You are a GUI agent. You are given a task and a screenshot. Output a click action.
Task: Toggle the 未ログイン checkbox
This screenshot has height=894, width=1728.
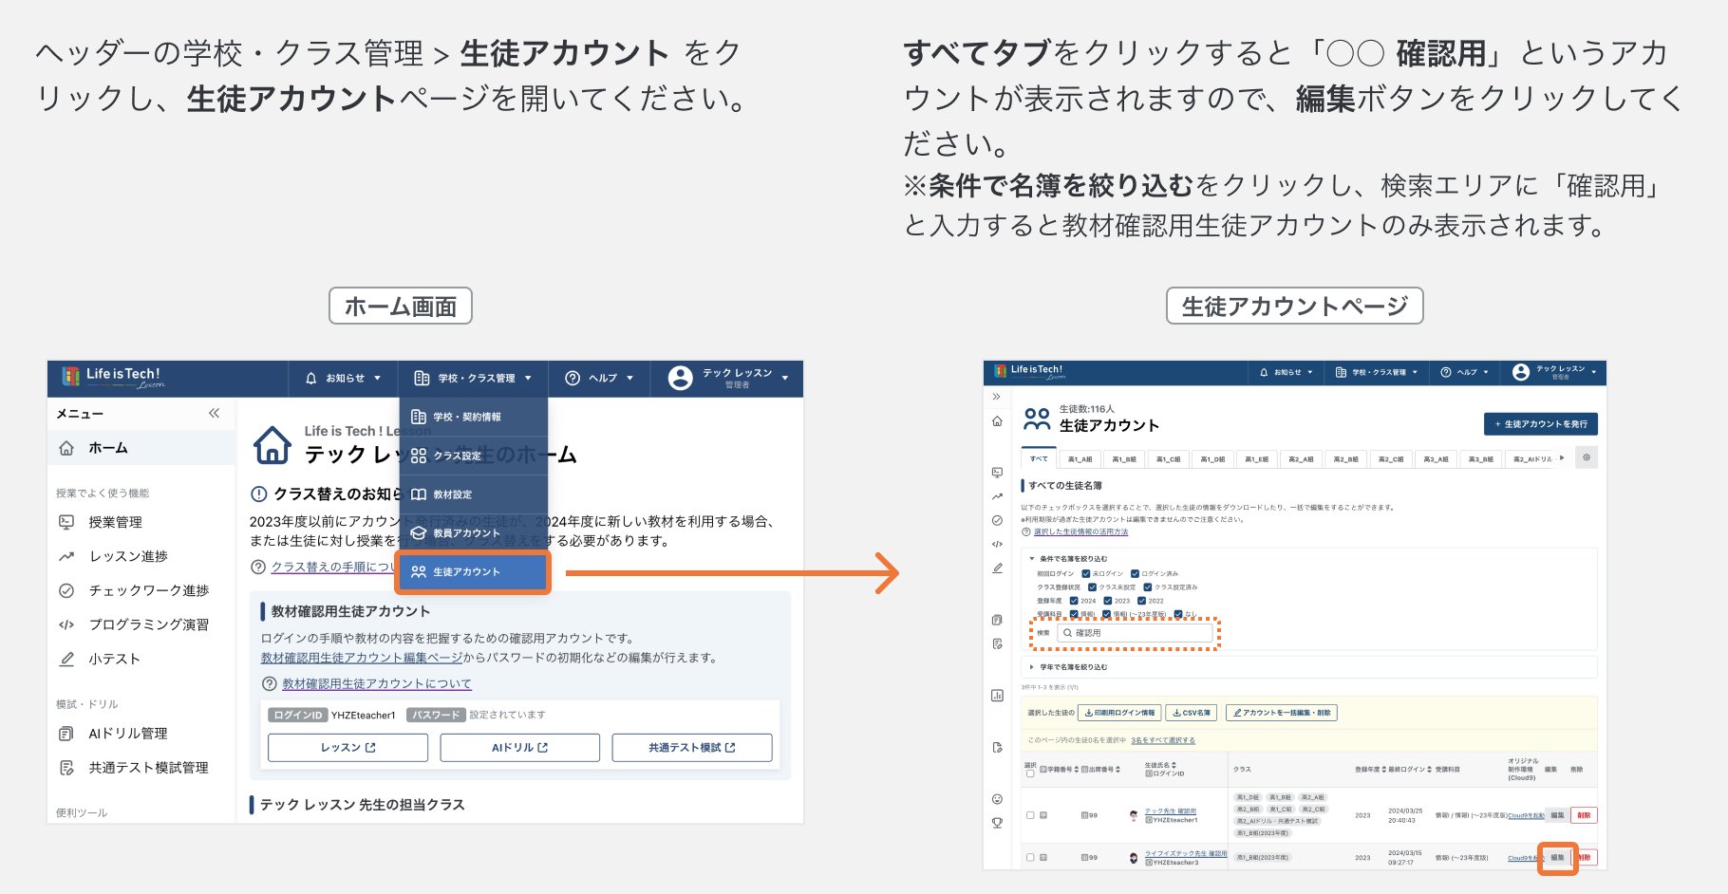click(x=1086, y=573)
